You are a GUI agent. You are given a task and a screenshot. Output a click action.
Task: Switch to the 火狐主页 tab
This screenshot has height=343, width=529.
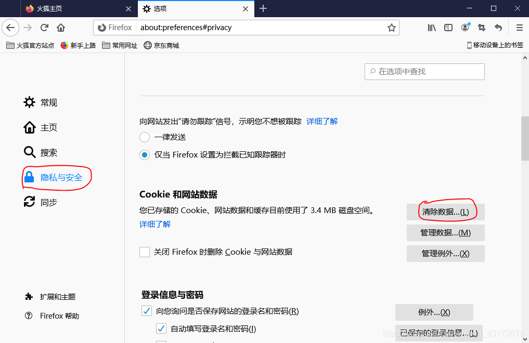[x=79, y=8]
